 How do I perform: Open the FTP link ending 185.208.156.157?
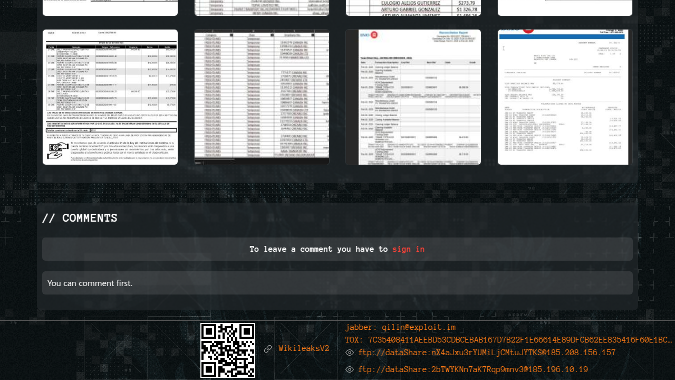pos(487,353)
